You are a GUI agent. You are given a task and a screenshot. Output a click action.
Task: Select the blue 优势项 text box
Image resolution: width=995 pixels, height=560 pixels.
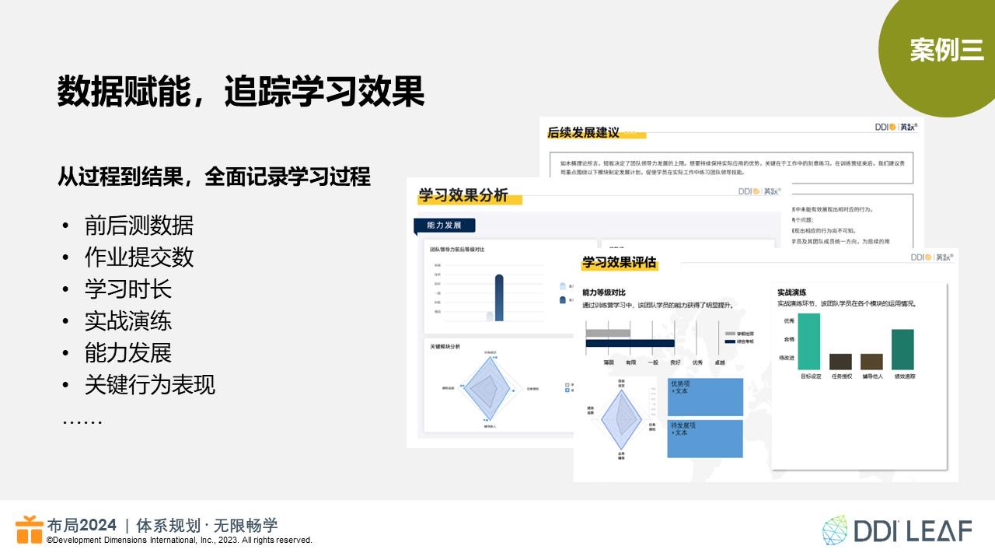point(705,397)
